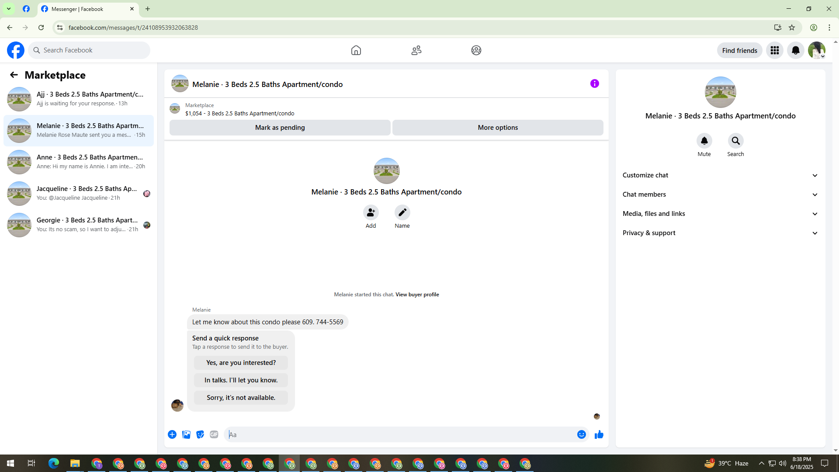Expand the Privacy & support section
This screenshot has width=839, height=472.
click(x=720, y=233)
